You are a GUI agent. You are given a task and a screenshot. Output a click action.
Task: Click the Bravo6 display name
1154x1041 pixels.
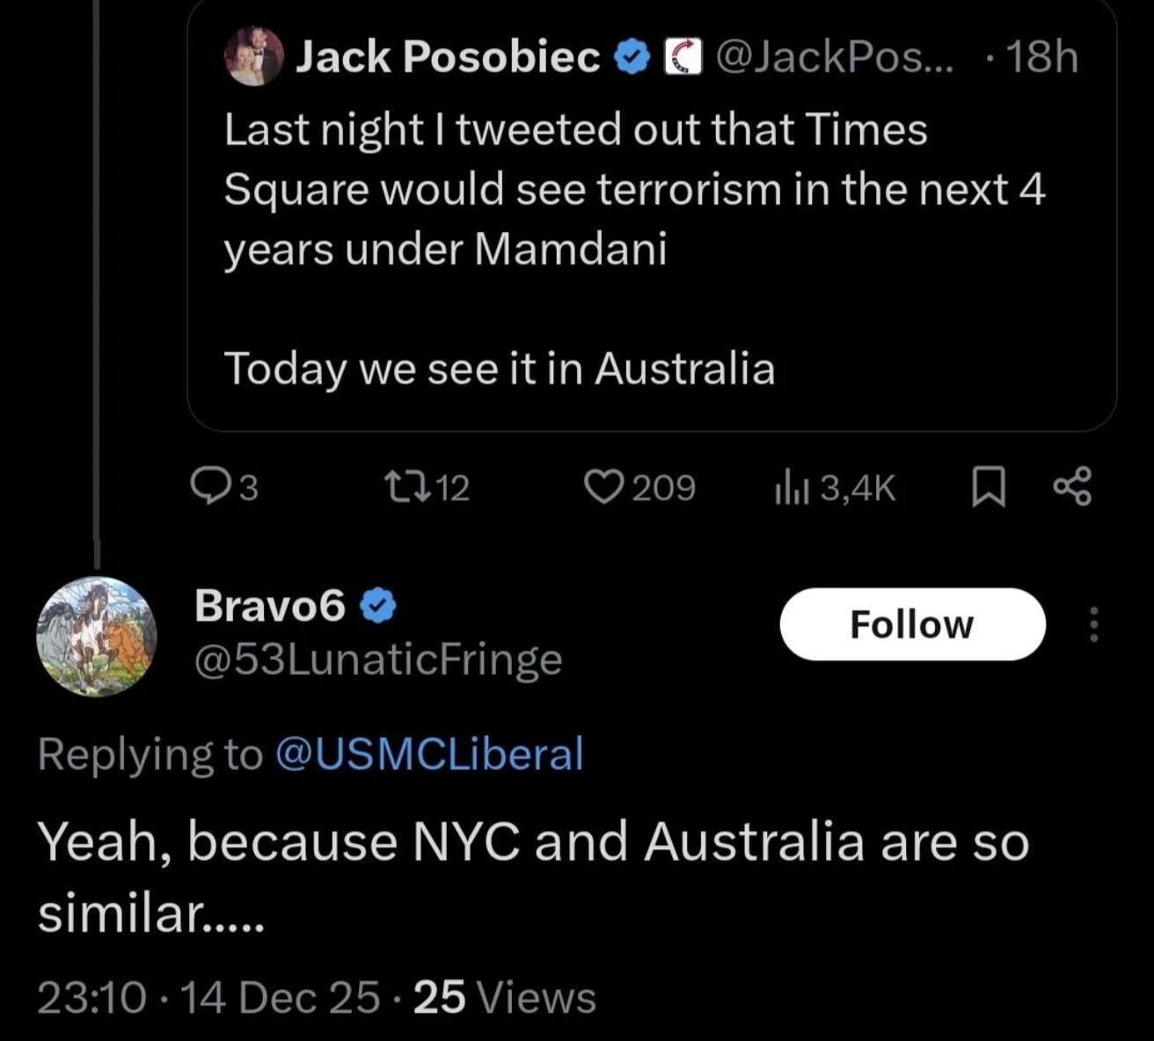click(x=270, y=605)
